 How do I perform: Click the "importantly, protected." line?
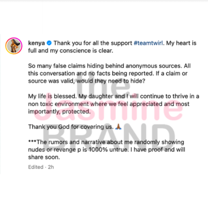click(59, 112)
